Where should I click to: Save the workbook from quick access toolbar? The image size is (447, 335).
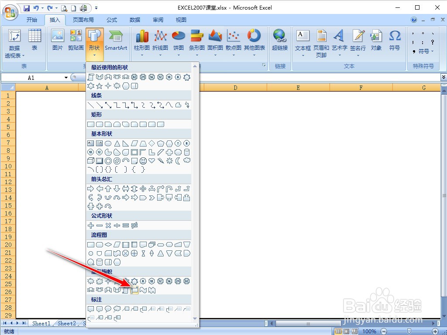[x=27, y=8]
